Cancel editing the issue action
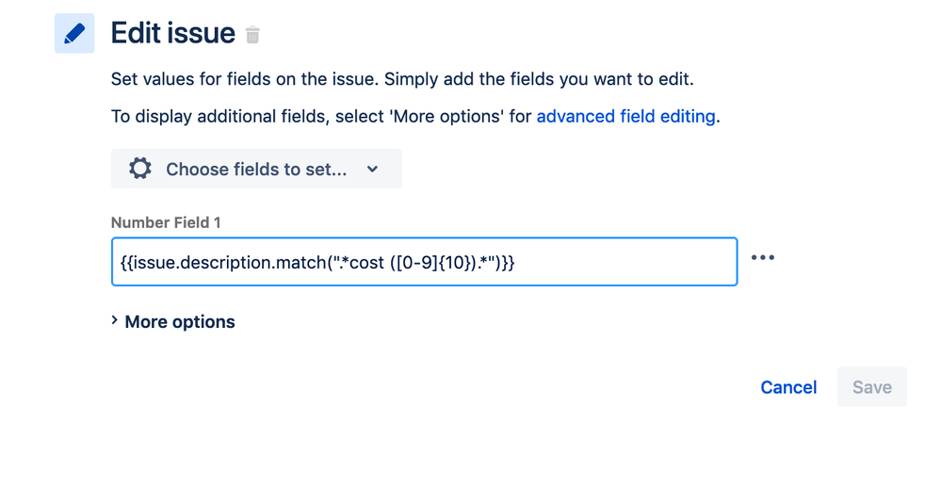Screen dimensions: 941x504 [x=788, y=387]
